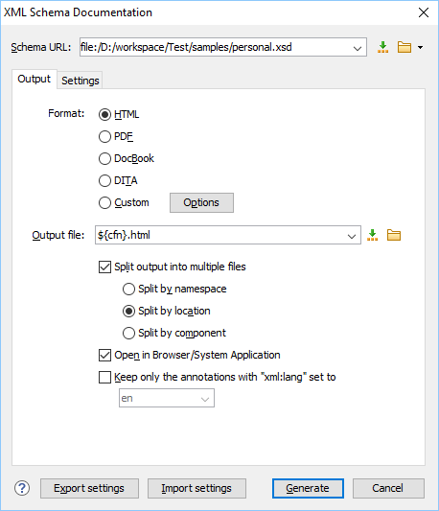Viewport: 439px width, 511px height.
Task: Open the en language combo box
Action: 167,398
